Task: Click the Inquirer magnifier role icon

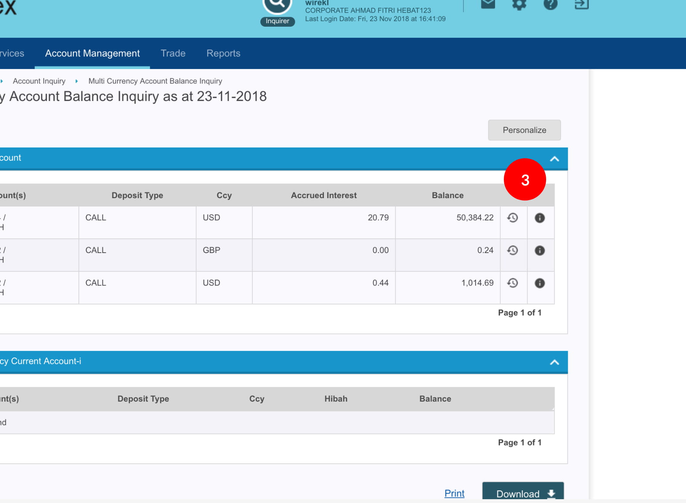Action: tap(277, 5)
